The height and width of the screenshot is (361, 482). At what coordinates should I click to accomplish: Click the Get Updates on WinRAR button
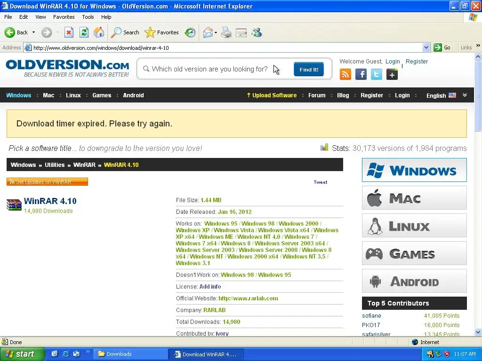[x=48, y=182]
